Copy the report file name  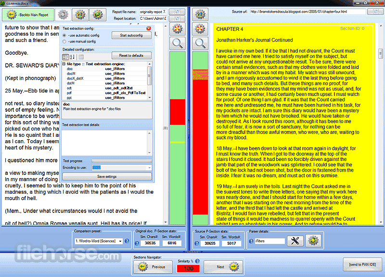(x=177, y=12)
